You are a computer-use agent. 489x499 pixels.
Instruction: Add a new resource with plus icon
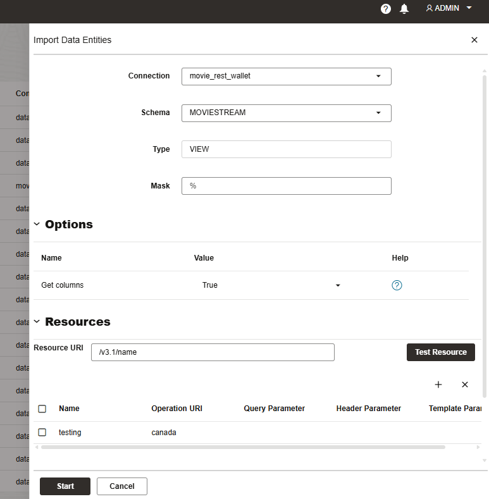tap(438, 385)
